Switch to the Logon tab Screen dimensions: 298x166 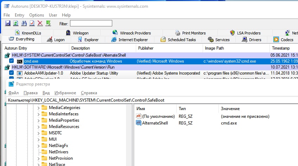[56, 40]
